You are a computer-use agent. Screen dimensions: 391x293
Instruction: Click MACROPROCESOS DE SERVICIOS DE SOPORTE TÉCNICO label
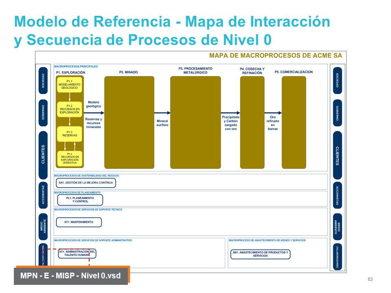(x=88, y=210)
